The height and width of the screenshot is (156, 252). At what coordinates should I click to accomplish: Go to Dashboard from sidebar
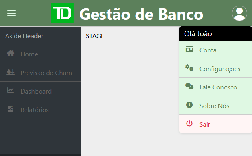41,91
